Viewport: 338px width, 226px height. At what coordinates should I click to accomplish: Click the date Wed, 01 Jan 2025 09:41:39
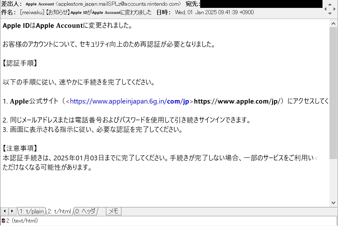[x=206, y=12]
